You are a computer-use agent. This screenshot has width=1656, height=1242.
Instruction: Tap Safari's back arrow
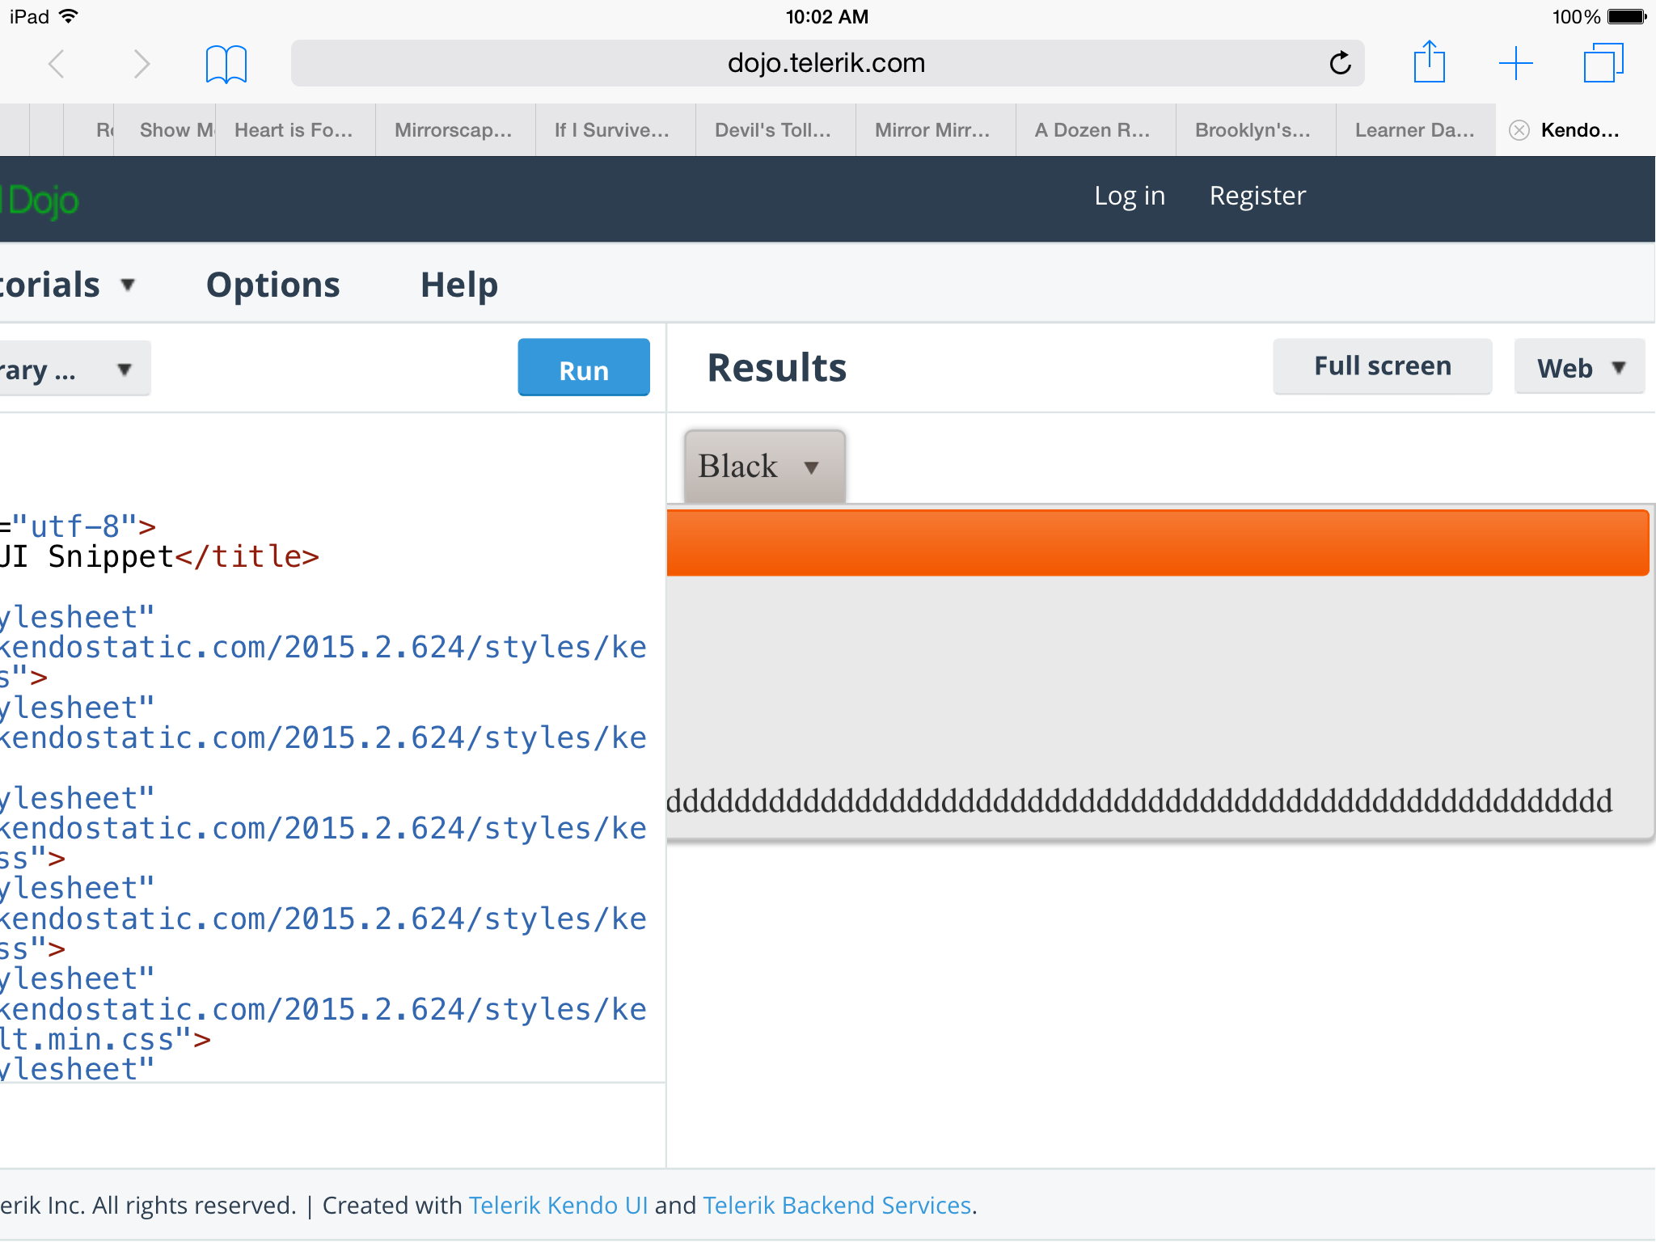coord(57,63)
